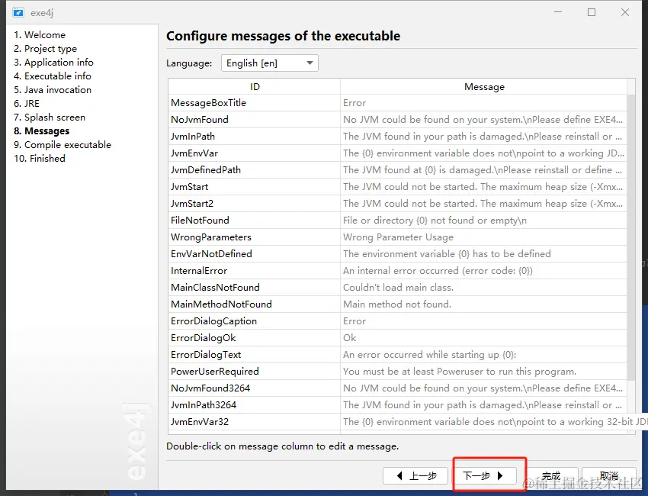Minimize the exe4j window

pos(558,12)
